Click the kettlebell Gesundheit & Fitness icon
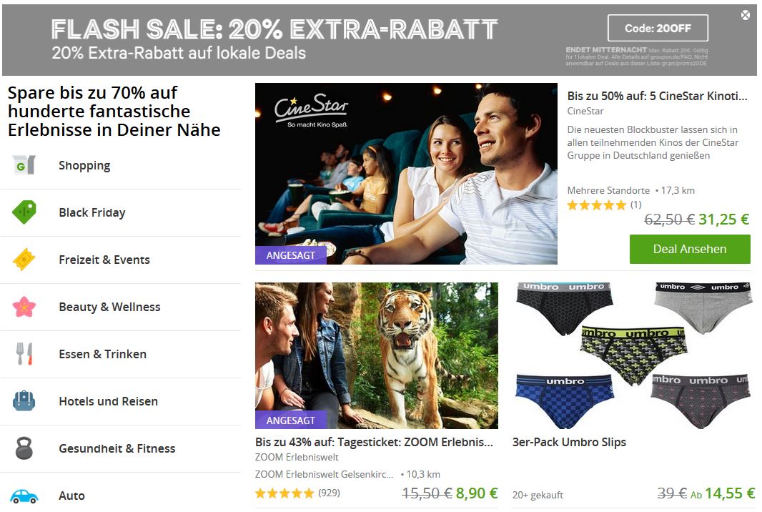The image size is (762, 512). pyautogui.click(x=24, y=448)
